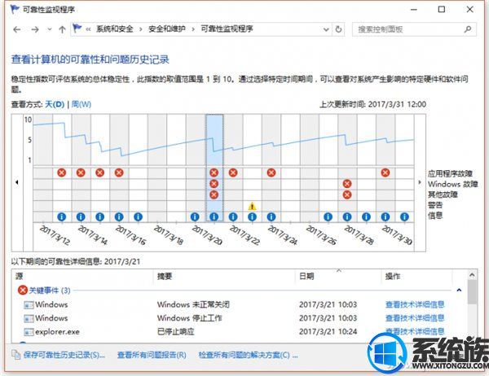Click information icon for 2017/3/17

click(139, 216)
